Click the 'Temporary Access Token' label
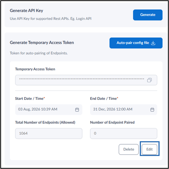169x169 pixels. click(35, 69)
